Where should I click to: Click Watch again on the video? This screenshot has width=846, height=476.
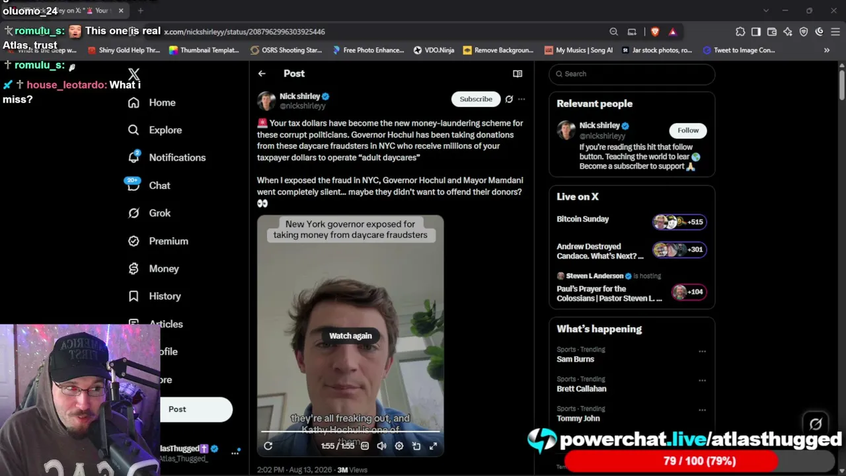click(350, 336)
